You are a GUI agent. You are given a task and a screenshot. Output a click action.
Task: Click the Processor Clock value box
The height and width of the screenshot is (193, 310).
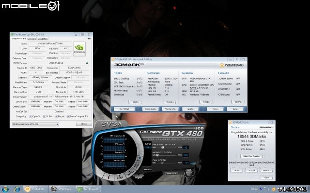pyautogui.click(x=186, y=147)
